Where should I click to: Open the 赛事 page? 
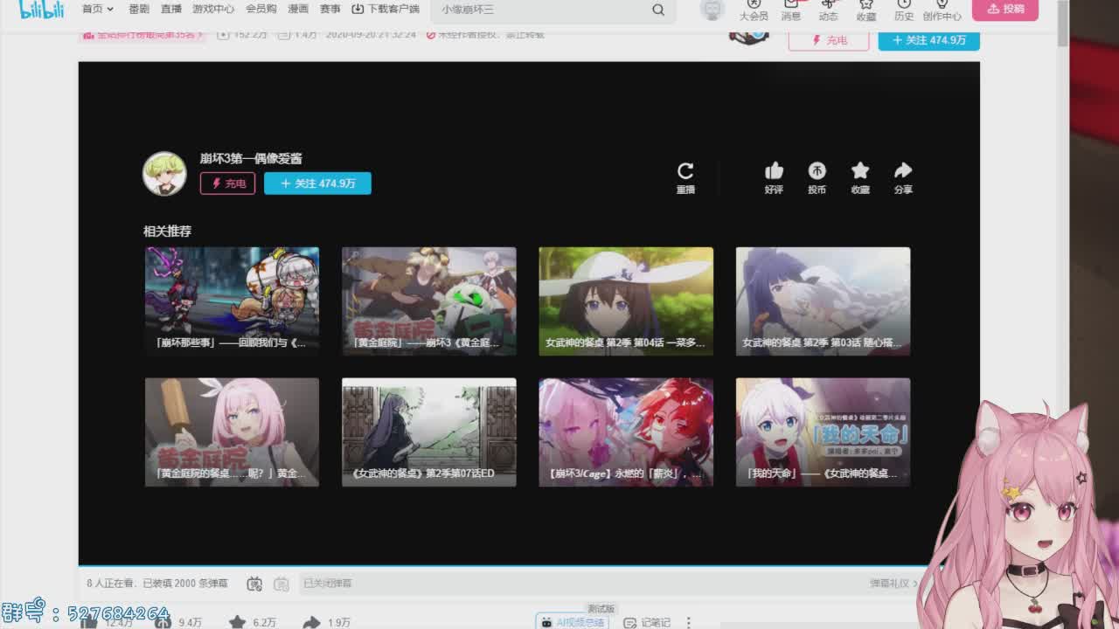330,9
